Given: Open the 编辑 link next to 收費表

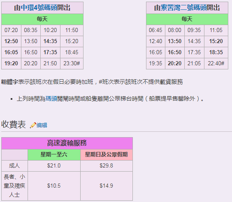Looking at the screenshot, I should [x=42, y=125].
